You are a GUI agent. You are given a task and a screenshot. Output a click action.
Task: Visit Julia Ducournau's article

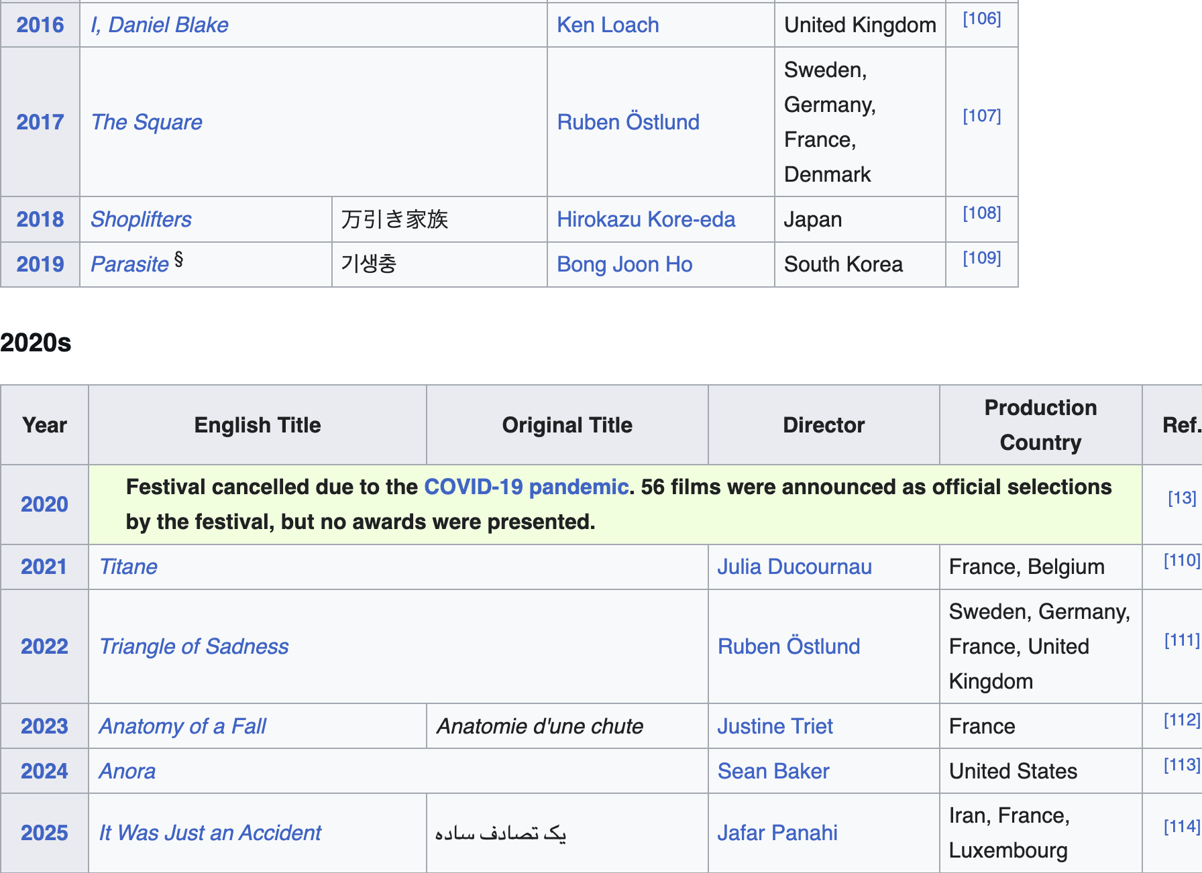[795, 567]
